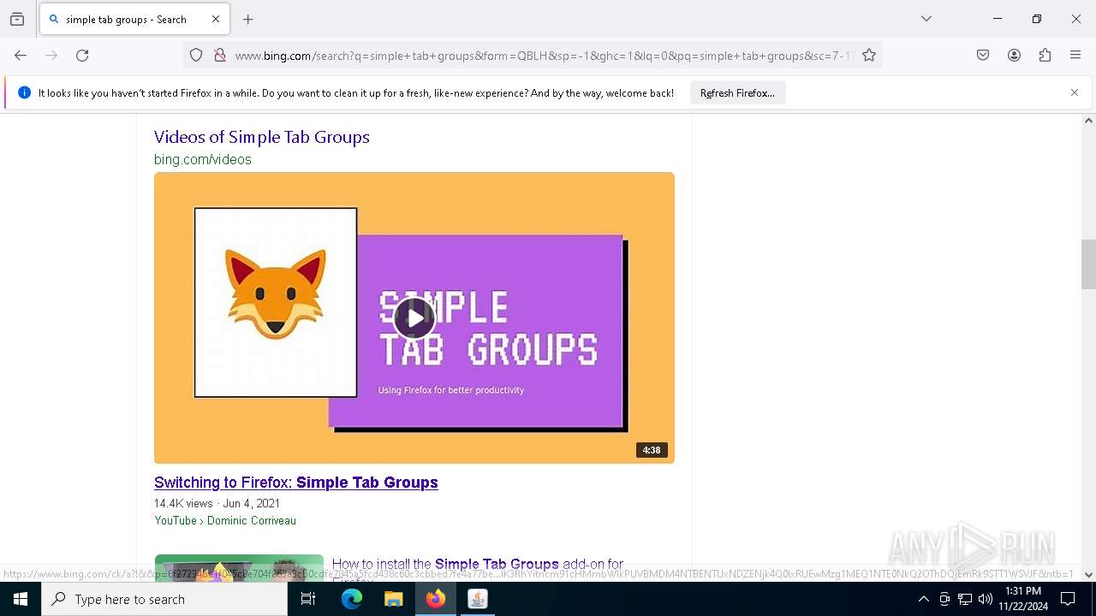This screenshot has width=1096, height=616.
Task: Click the tray Meet Now icon
Action: click(944, 599)
